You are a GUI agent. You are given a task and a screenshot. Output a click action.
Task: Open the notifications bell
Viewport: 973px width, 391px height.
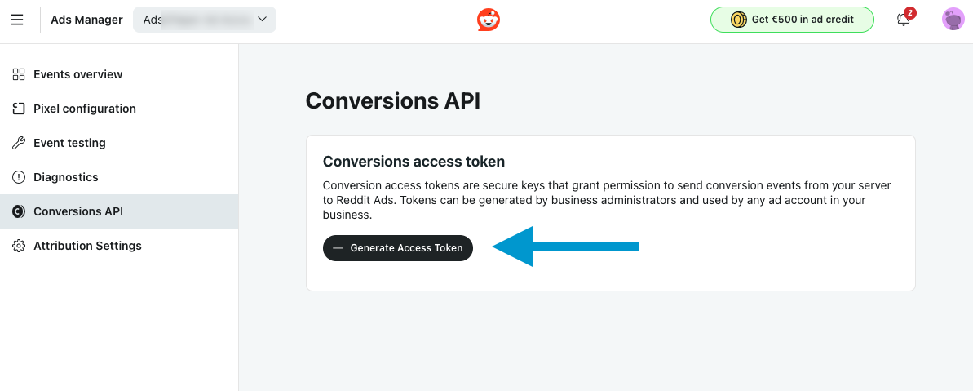[x=904, y=20]
